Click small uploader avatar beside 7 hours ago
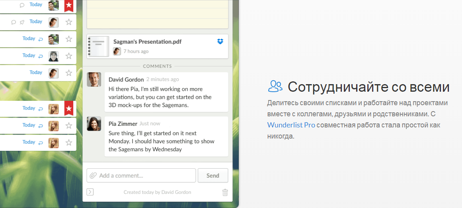Image resolution: width=462 pixels, height=208 pixels. (117, 51)
